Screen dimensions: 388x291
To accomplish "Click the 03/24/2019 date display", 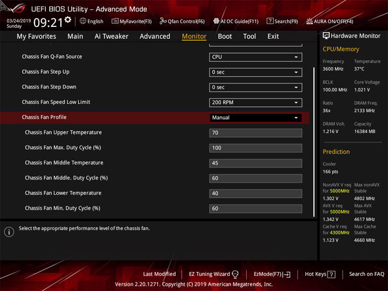I will (19, 21).
